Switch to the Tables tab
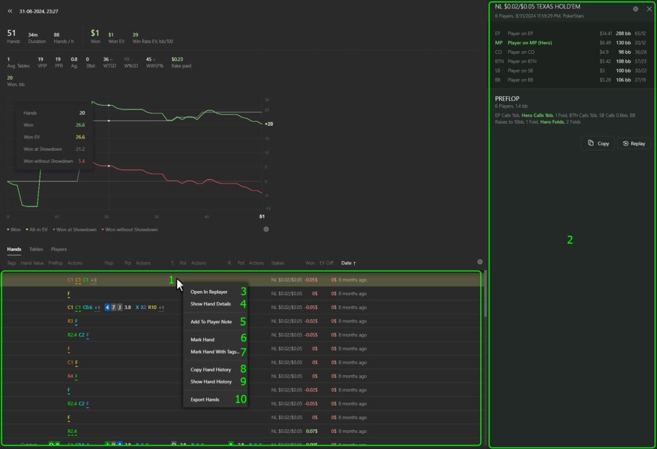 click(36, 249)
